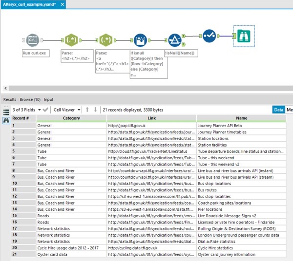Select the Journey Planner API Beta cell

[241, 126]
